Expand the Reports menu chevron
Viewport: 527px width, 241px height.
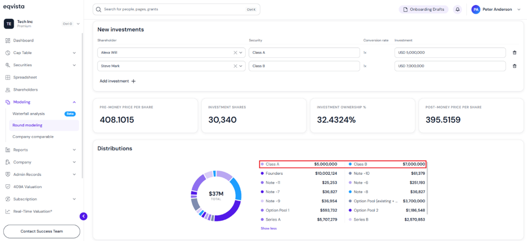[74, 150]
